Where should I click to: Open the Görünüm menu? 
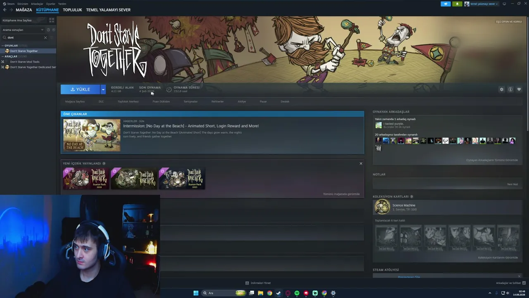point(23,4)
